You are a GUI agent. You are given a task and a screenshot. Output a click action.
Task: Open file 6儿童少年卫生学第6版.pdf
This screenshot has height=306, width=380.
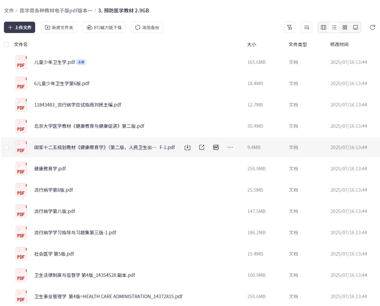click(62, 83)
